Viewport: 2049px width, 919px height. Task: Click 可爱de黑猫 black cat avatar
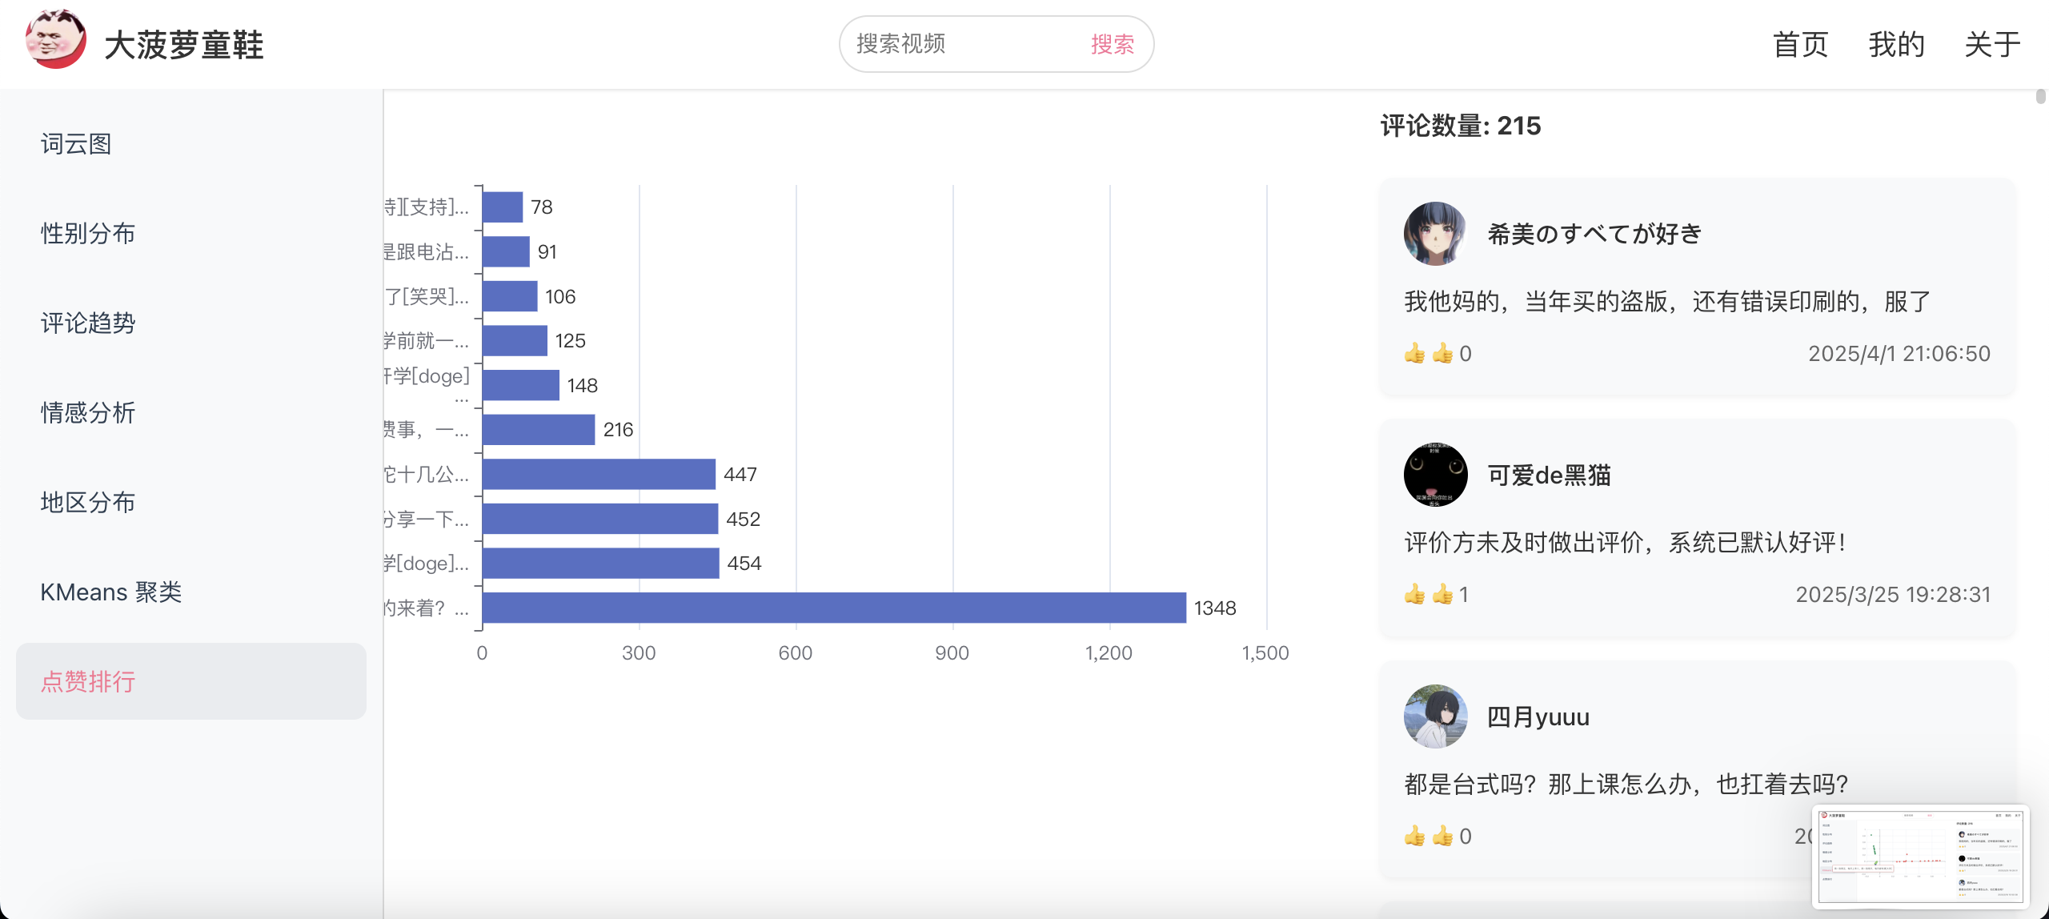click(x=1435, y=475)
